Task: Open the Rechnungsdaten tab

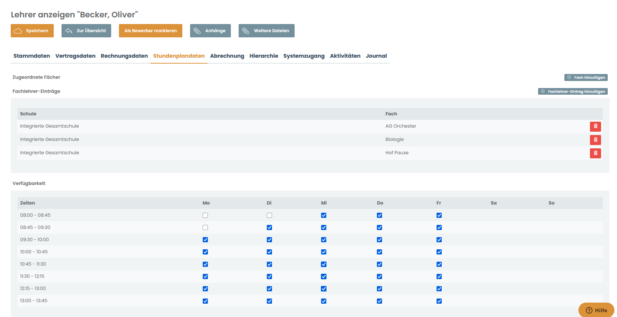Action: pos(124,56)
